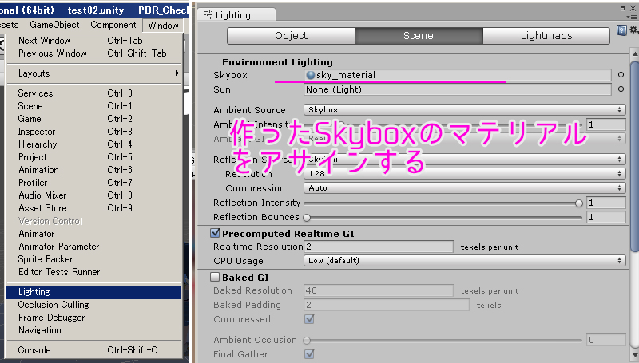
Task: Open Navigation window
Action: (x=93, y=330)
